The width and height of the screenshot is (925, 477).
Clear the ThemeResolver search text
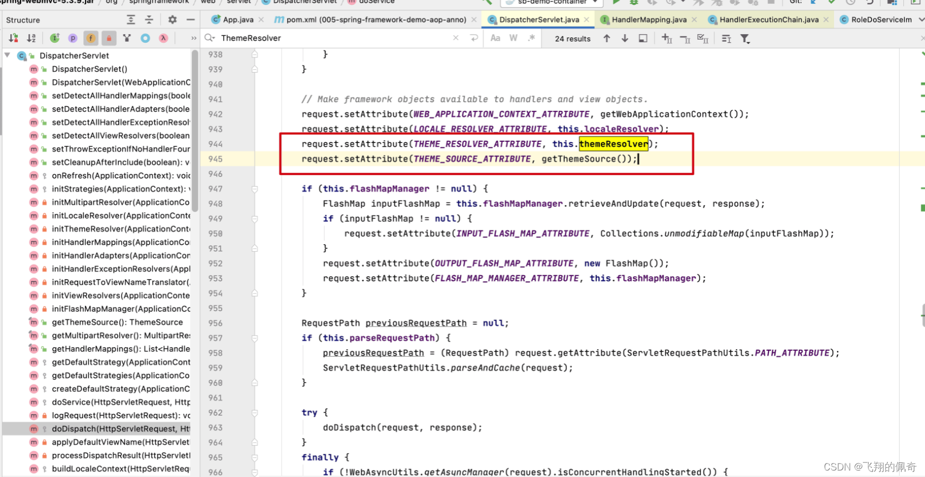456,38
